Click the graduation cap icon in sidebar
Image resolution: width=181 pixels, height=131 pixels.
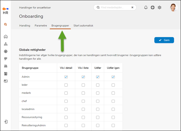coord(6,59)
